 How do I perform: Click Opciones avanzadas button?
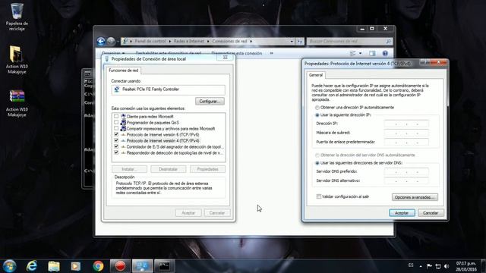[x=415, y=197]
